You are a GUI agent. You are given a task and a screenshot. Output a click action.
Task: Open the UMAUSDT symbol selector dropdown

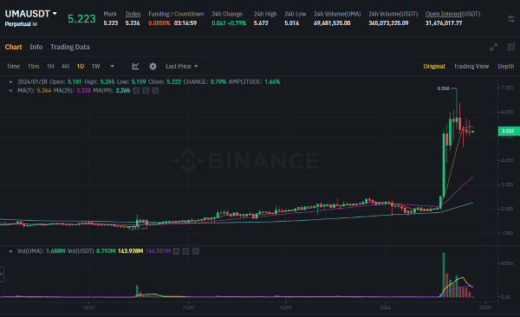[31, 14]
